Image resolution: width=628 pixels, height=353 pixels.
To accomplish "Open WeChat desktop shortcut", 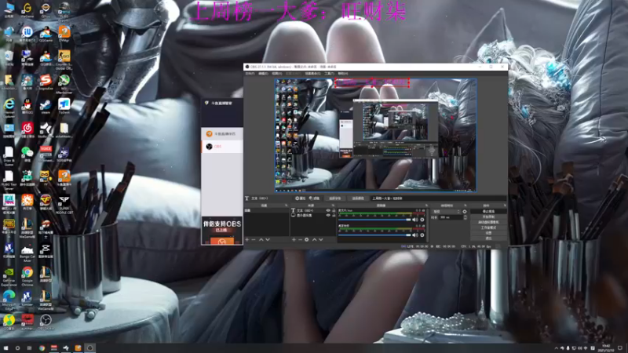I will tap(27, 155).
